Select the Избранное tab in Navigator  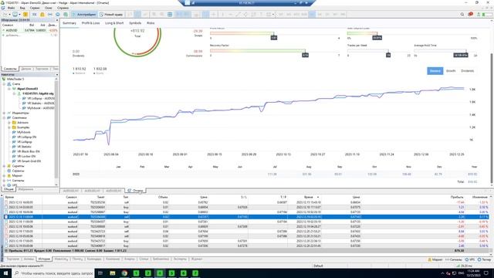(25, 189)
